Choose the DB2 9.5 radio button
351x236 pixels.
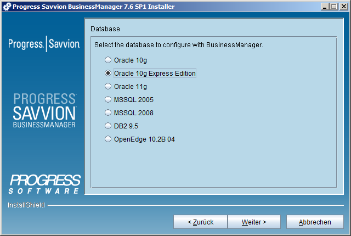click(x=108, y=126)
